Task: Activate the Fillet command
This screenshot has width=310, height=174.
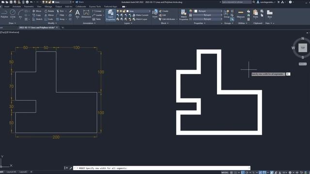Action: pyautogui.click(x=60, y=15)
